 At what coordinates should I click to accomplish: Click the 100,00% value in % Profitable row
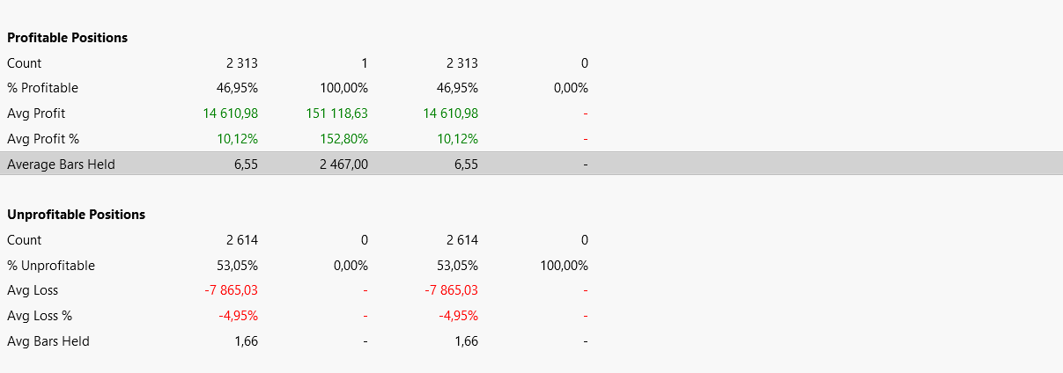(343, 88)
